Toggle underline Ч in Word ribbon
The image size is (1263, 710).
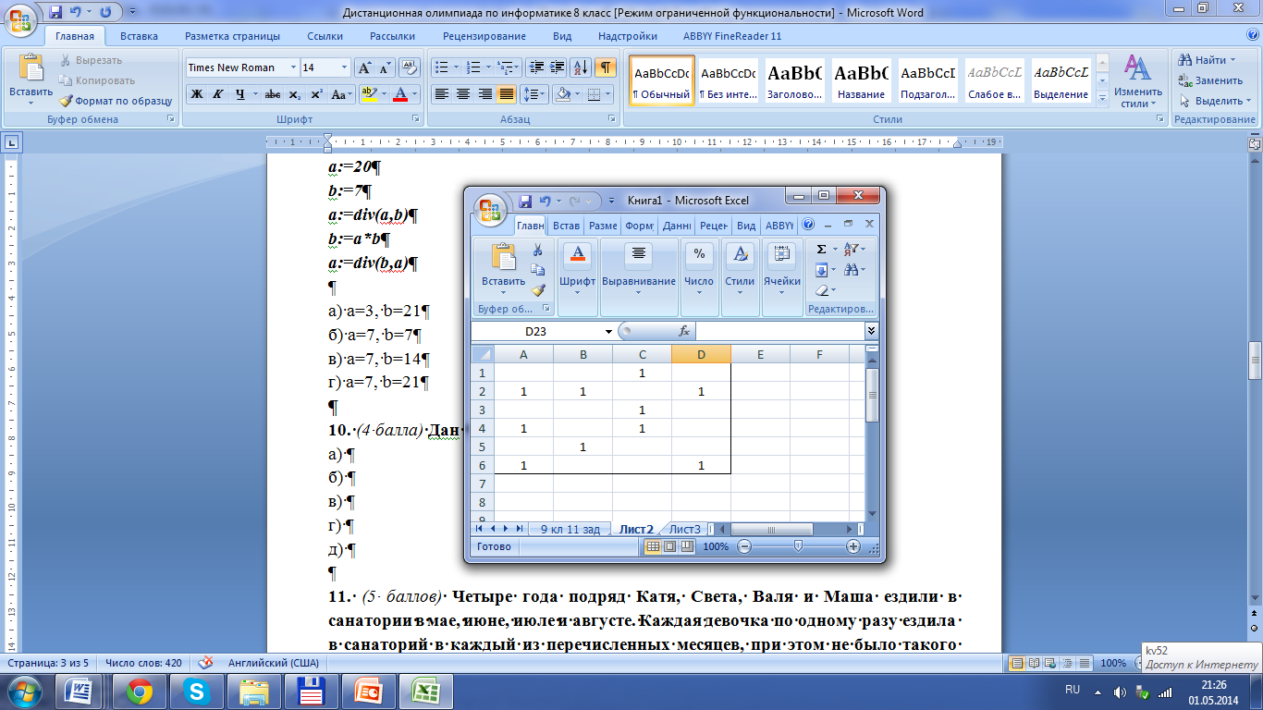tap(240, 94)
